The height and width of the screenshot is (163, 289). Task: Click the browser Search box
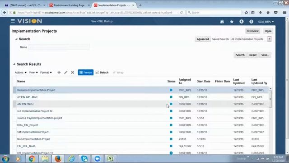[x=214, y=13]
